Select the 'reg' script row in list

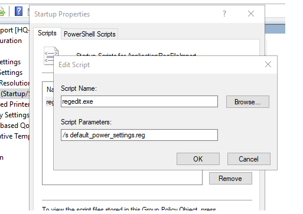tap(50, 102)
